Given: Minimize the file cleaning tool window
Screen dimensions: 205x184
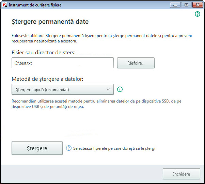Looking at the screenshot, I should point(175,5).
